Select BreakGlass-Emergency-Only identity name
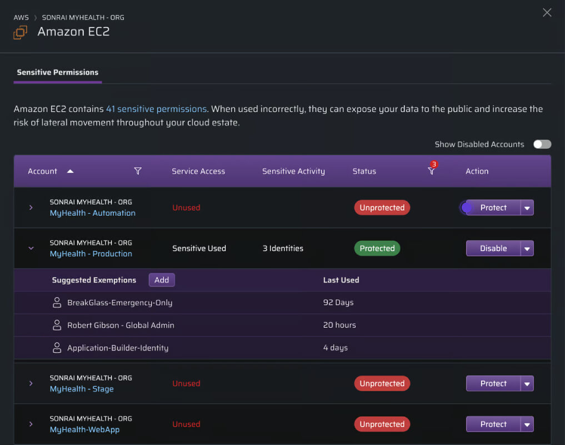 [119, 303]
